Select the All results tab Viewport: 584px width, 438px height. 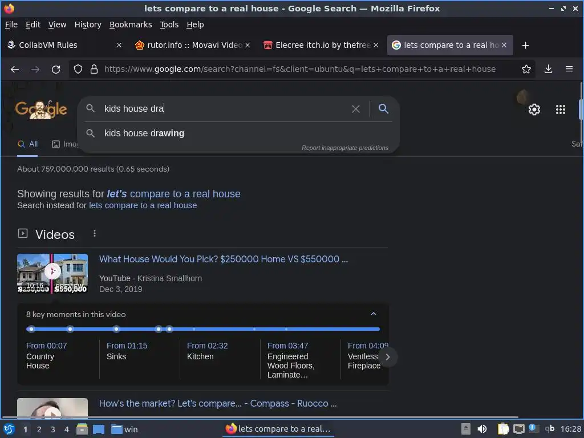click(27, 144)
